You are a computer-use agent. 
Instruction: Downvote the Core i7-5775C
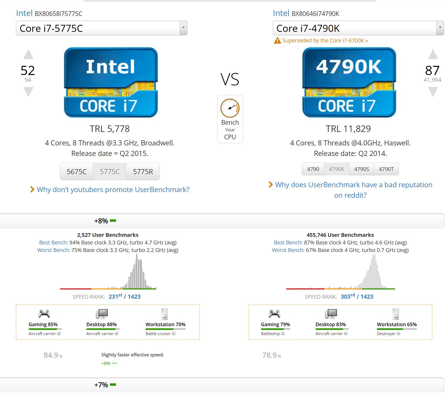28,91
